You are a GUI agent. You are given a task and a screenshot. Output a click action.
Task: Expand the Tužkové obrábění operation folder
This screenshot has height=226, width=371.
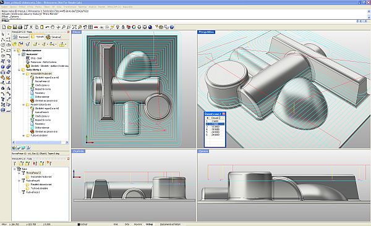23,135
